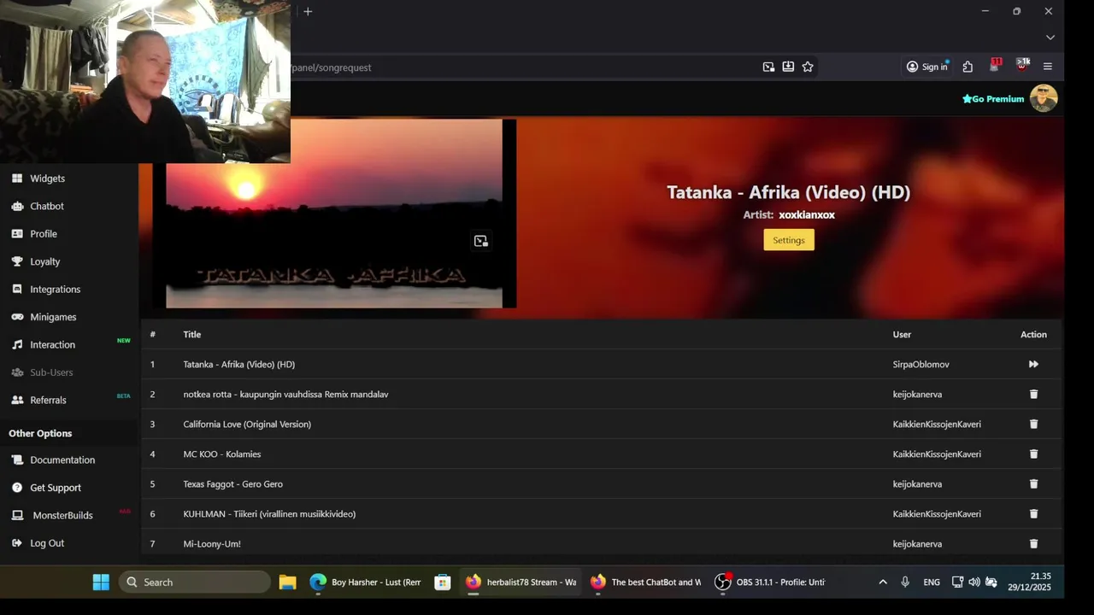
Task: Click the taskbar microphone icon
Action: (x=905, y=582)
